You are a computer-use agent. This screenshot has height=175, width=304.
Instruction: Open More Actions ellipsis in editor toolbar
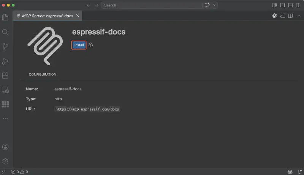point(298,16)
